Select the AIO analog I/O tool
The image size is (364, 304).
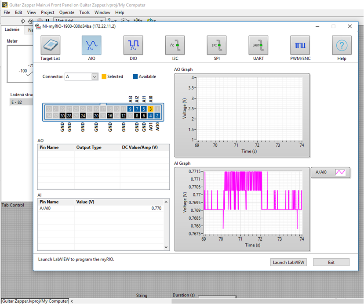[x=91, y=45]
